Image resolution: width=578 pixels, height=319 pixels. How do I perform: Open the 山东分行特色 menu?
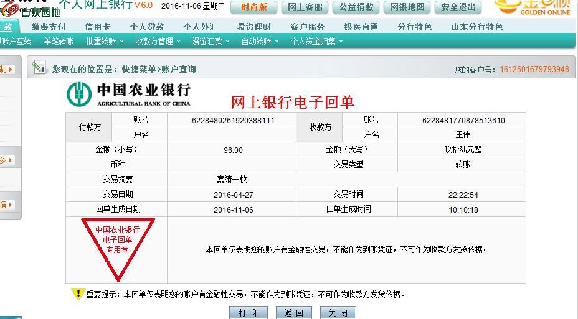(x=477, y=27)
